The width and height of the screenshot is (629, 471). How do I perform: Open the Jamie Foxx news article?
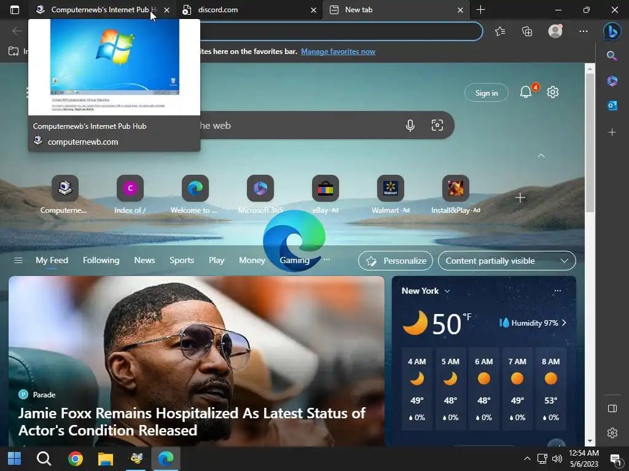tap(197, 361)
